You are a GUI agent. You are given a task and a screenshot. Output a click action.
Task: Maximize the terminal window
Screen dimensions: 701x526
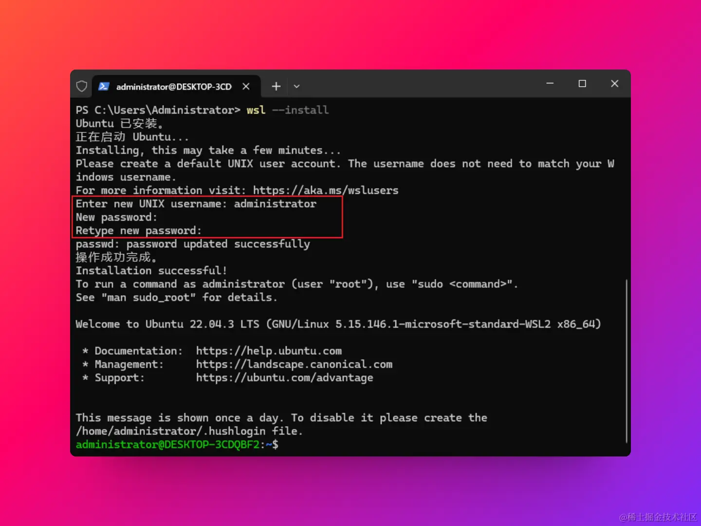pos(582,84)
